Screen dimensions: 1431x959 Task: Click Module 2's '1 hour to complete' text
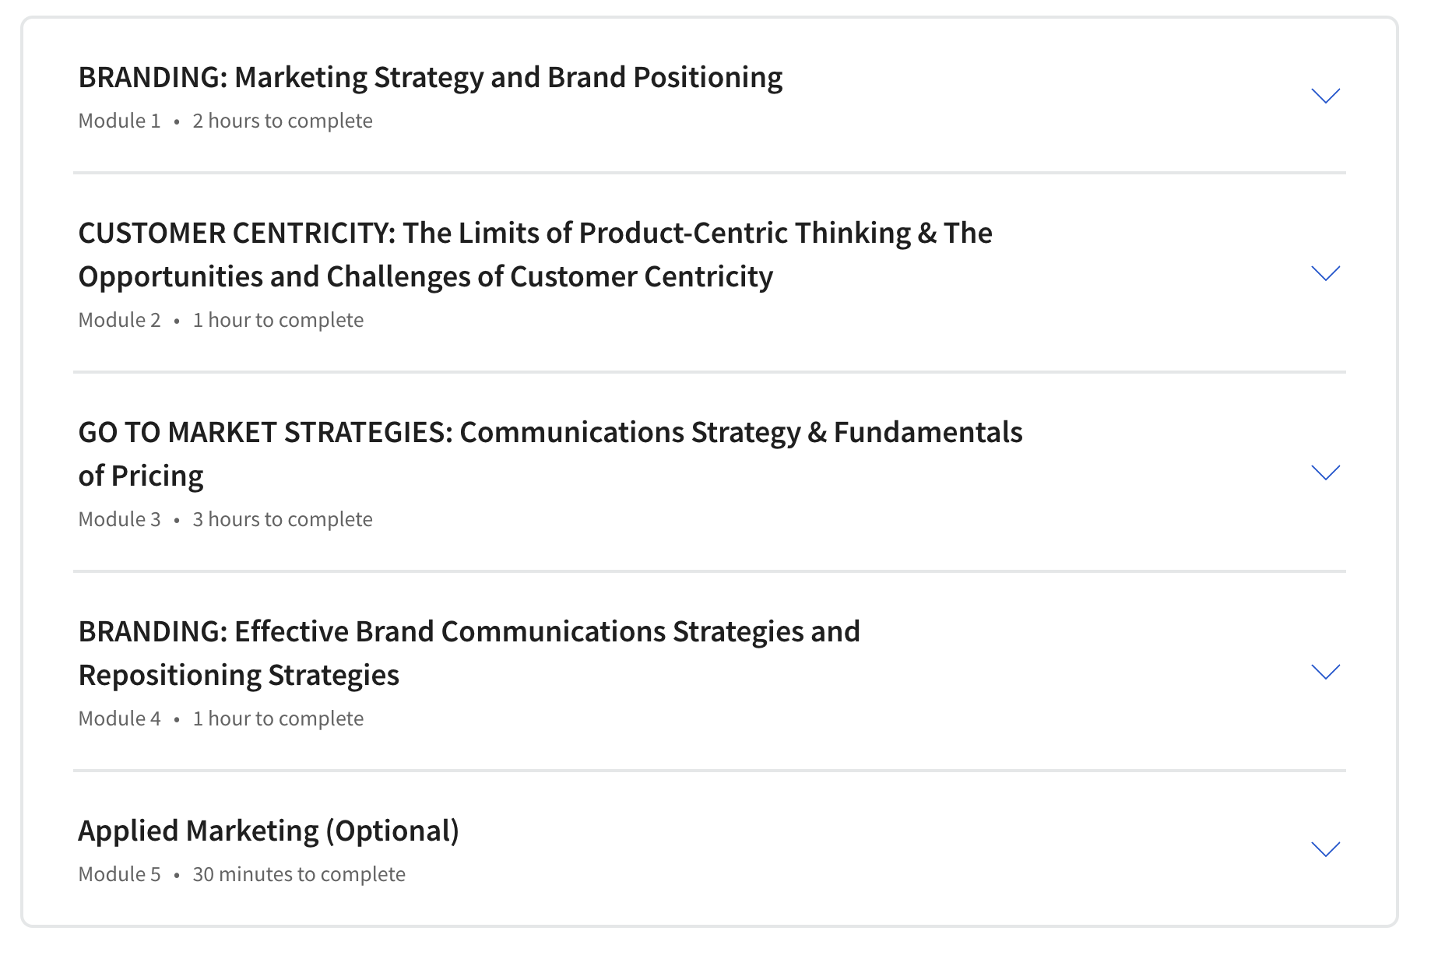278,320
